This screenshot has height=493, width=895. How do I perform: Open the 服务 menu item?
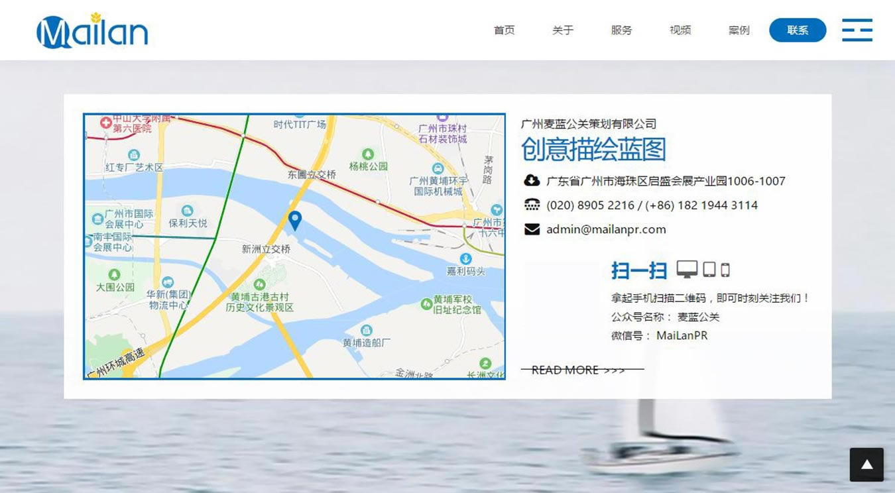tap(621, 30)
